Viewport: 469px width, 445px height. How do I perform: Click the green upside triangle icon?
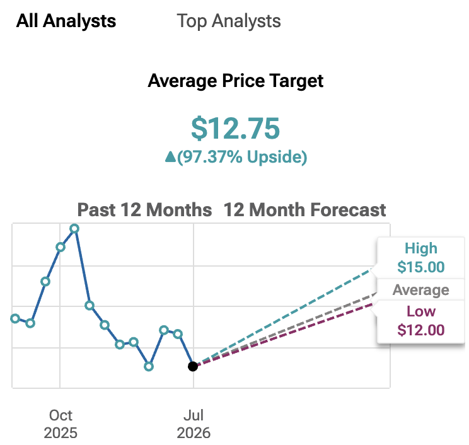tap(170, 157)
